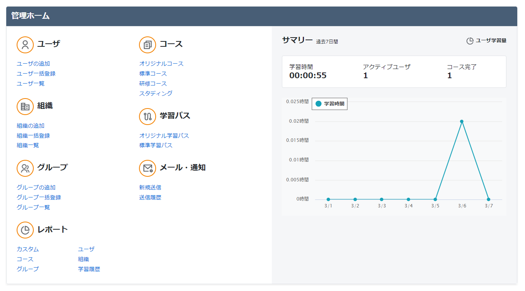
Task: Open the 学習履歴 report link
Action: tap(89, 269)
